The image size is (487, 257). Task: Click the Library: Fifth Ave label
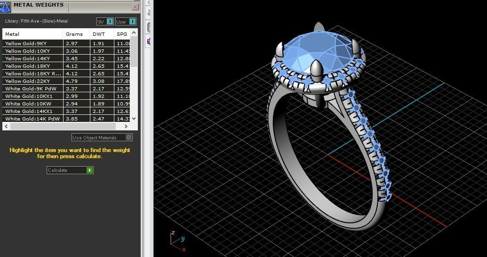pyautogui.click(x=36, y=21)
